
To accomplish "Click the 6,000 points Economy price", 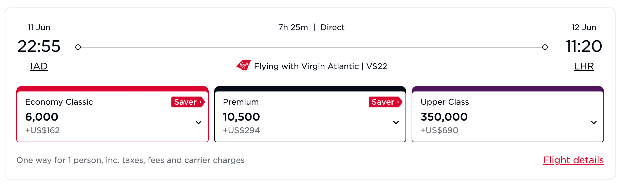I will point(42,117).
